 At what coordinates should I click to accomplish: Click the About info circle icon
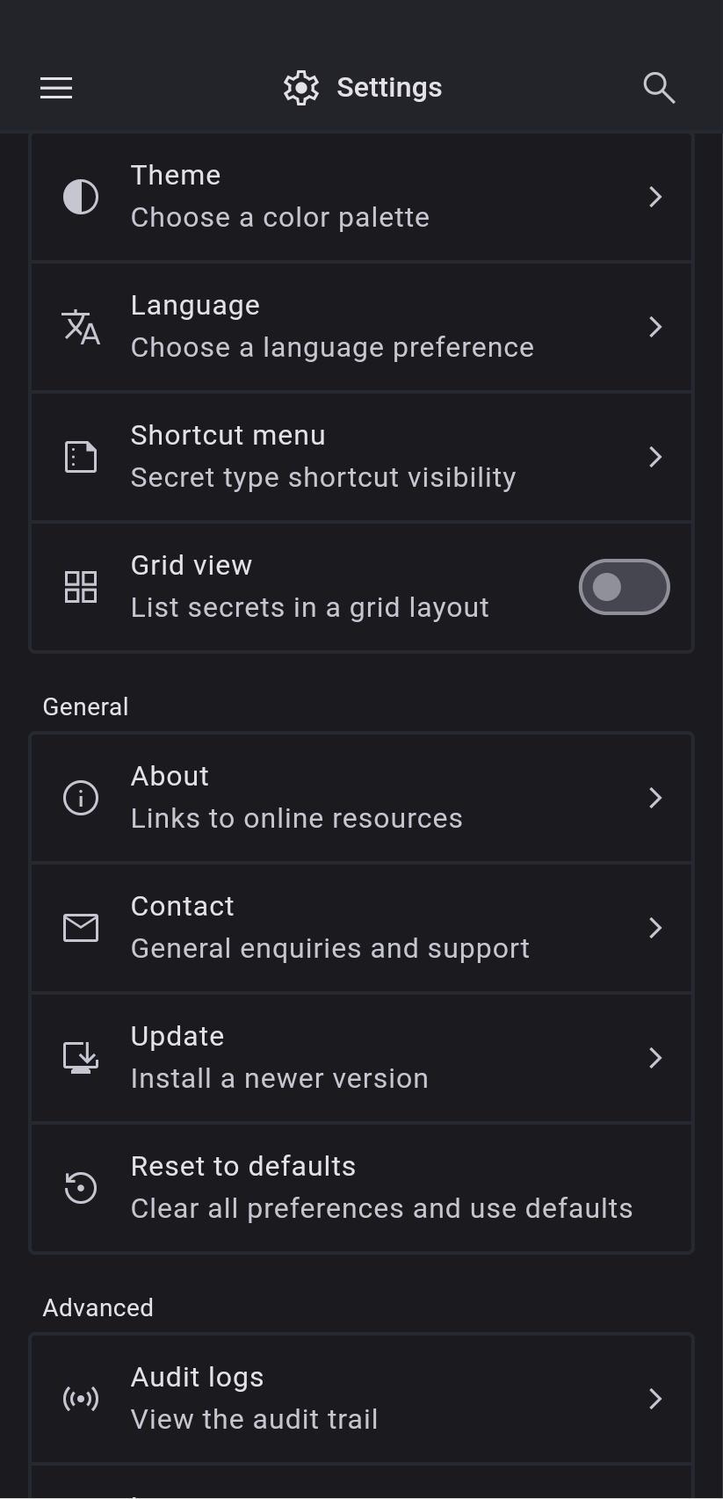click(x=81, y=798)
